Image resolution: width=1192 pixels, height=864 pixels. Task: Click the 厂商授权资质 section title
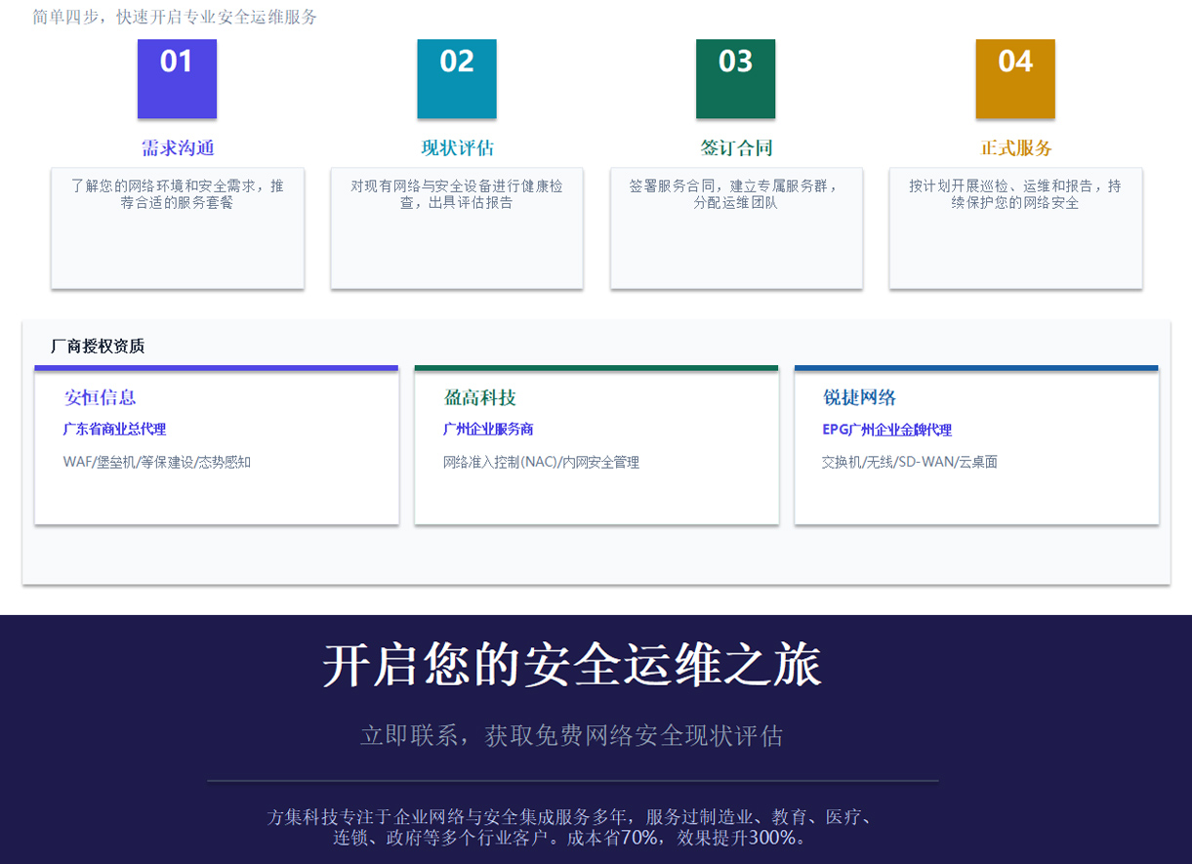pos(98,346)
